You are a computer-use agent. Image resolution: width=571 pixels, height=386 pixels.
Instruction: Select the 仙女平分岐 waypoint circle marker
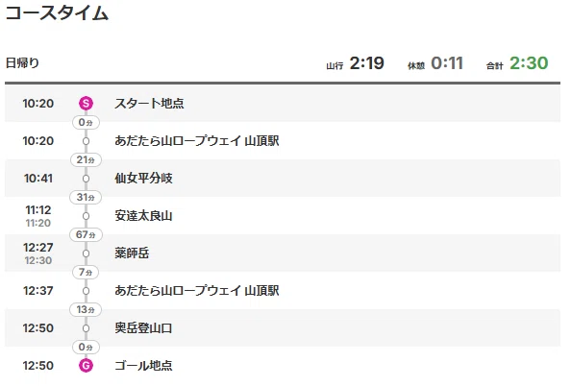[x=86, y=179]
